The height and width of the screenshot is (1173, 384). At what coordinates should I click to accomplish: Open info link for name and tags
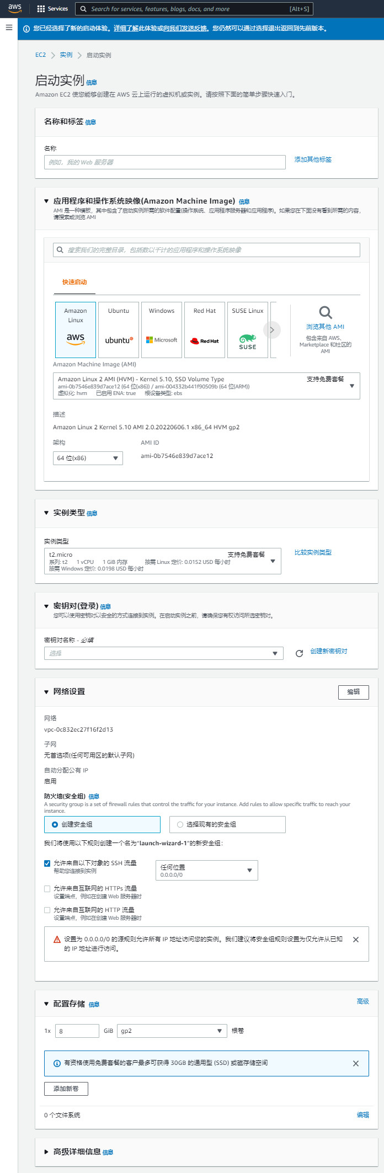click(x=90, y=122)
